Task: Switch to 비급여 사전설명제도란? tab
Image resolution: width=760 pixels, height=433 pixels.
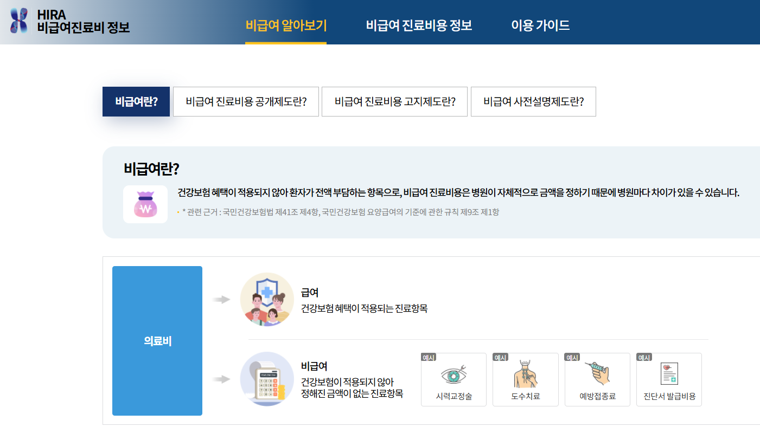Action: click(533, 101)
